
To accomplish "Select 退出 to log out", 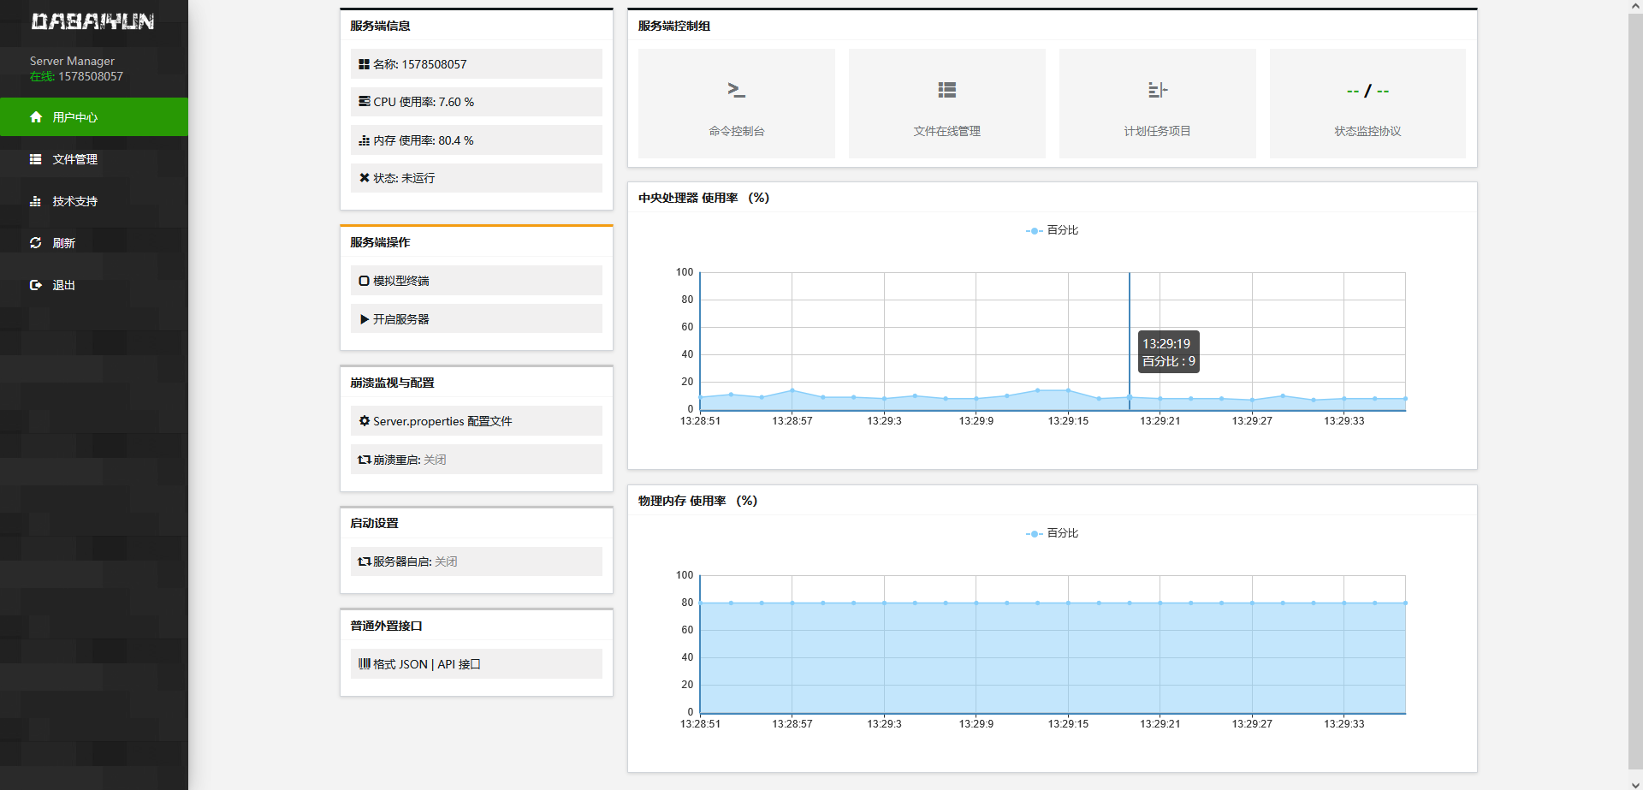I will click(94, 285).
